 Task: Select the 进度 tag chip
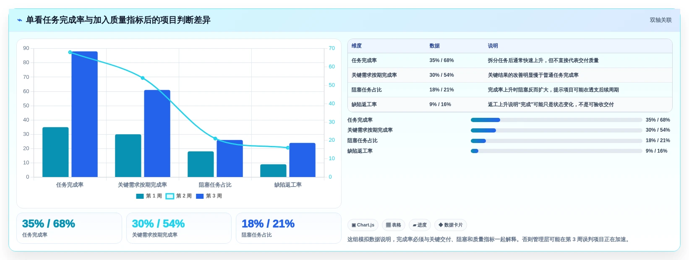(420, 225)
